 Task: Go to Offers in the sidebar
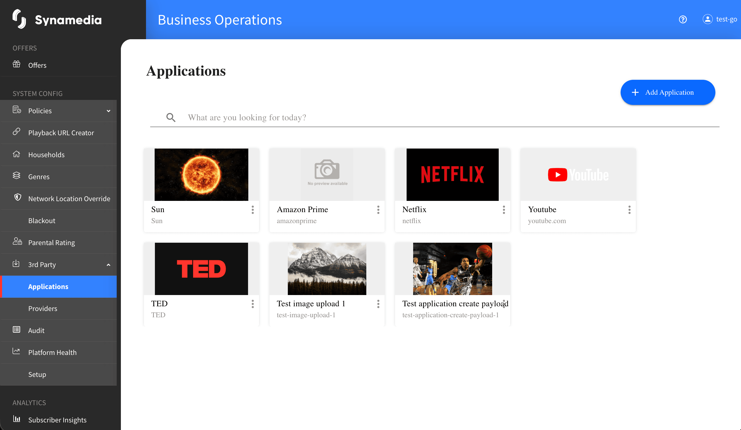pyautogui.click(x=59, y=65)
